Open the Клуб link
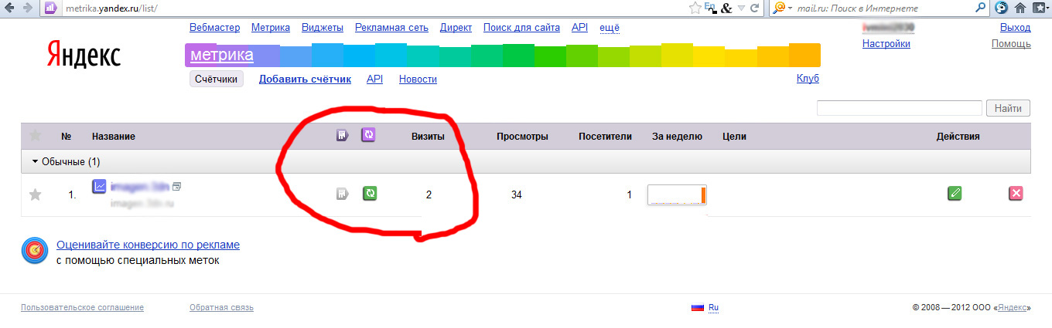The width and height of the screenshot is (1052, 328). (808, 78)
